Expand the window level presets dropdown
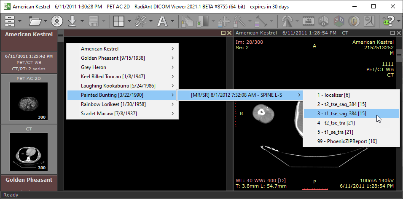The image size is (403, 199). coord(213,21)
